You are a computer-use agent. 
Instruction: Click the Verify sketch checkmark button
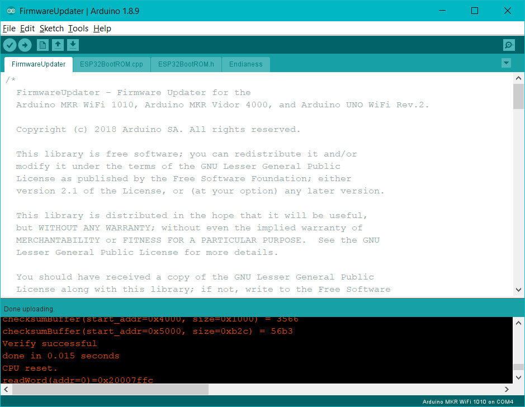point(10,45)
